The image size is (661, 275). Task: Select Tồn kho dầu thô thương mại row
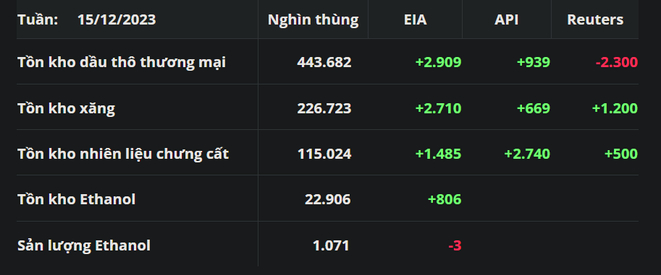tap(327, 62)
